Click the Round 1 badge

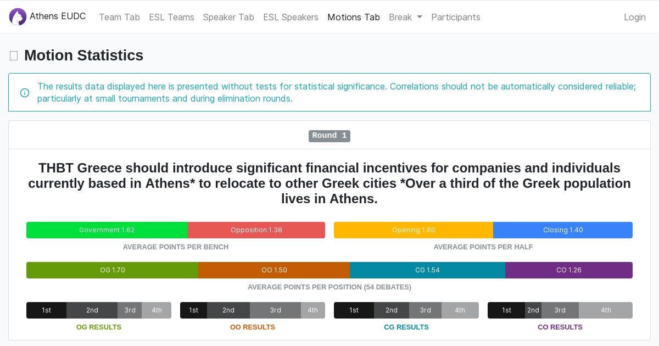pos(329,136)
